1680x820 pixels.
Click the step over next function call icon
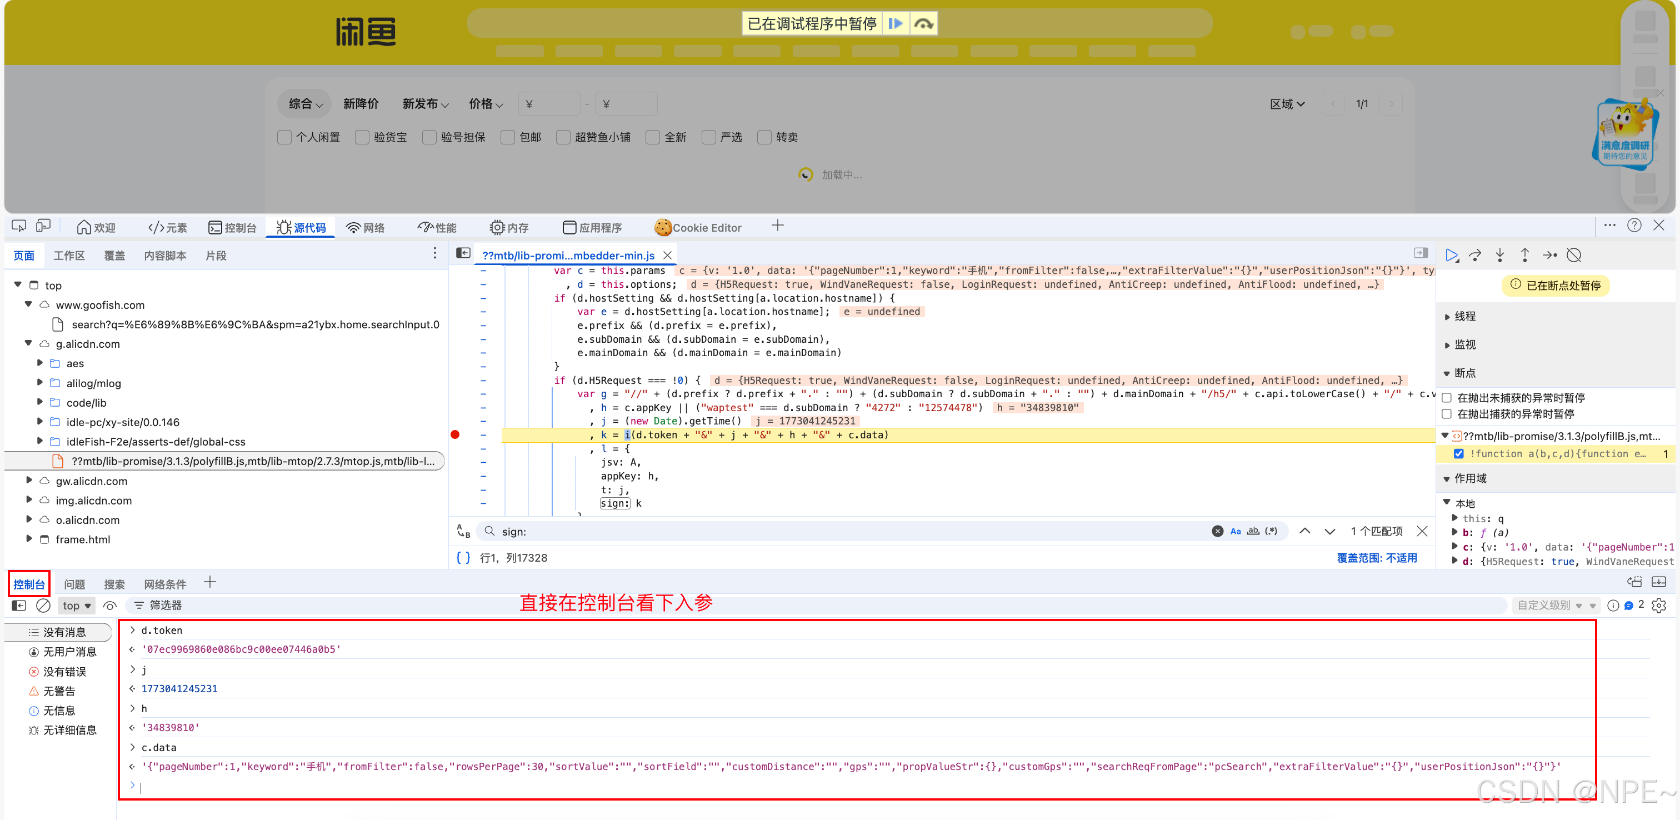(x=1475, y=255)
